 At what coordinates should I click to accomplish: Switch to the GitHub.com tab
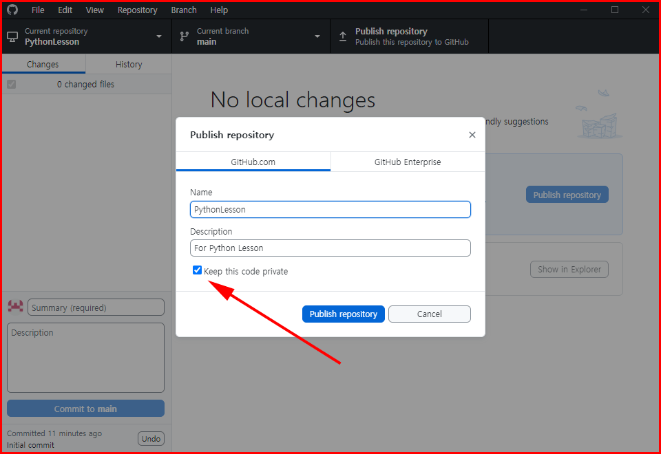pyautogui.click(x=253, y=162)
